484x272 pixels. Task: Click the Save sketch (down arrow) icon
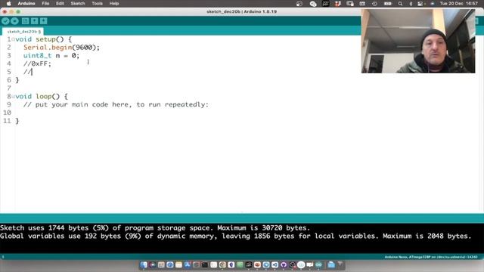click(44, 21)
